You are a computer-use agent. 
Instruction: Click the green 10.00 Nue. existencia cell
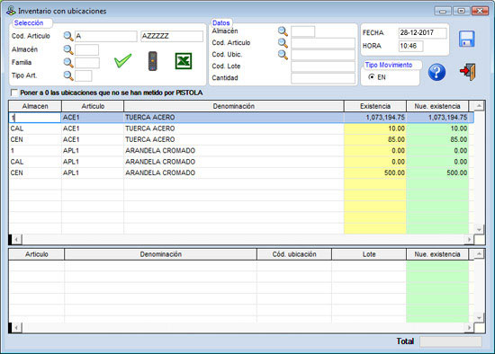click(x=437, y=128)
